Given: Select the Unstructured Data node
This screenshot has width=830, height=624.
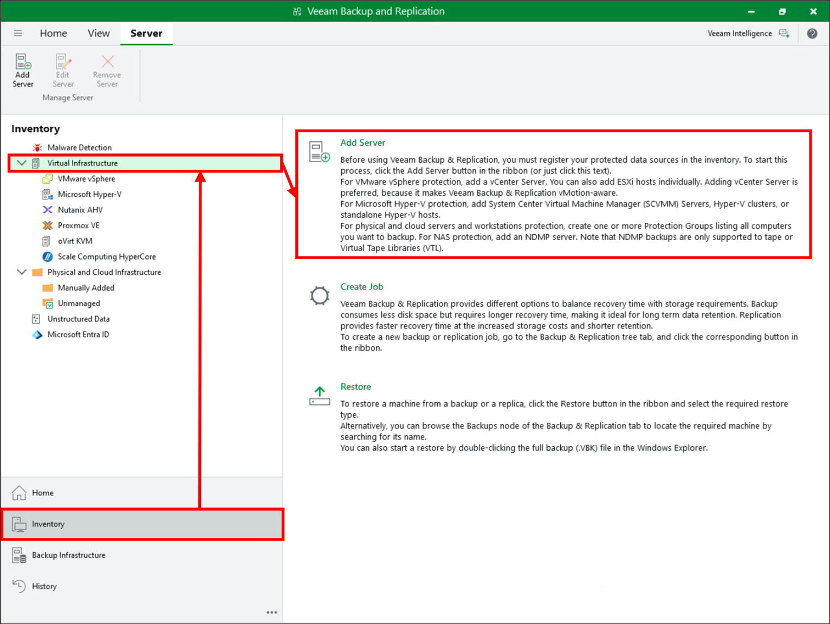Looking at the screenshot, I should pyautogui.click(x=78, y=319).
